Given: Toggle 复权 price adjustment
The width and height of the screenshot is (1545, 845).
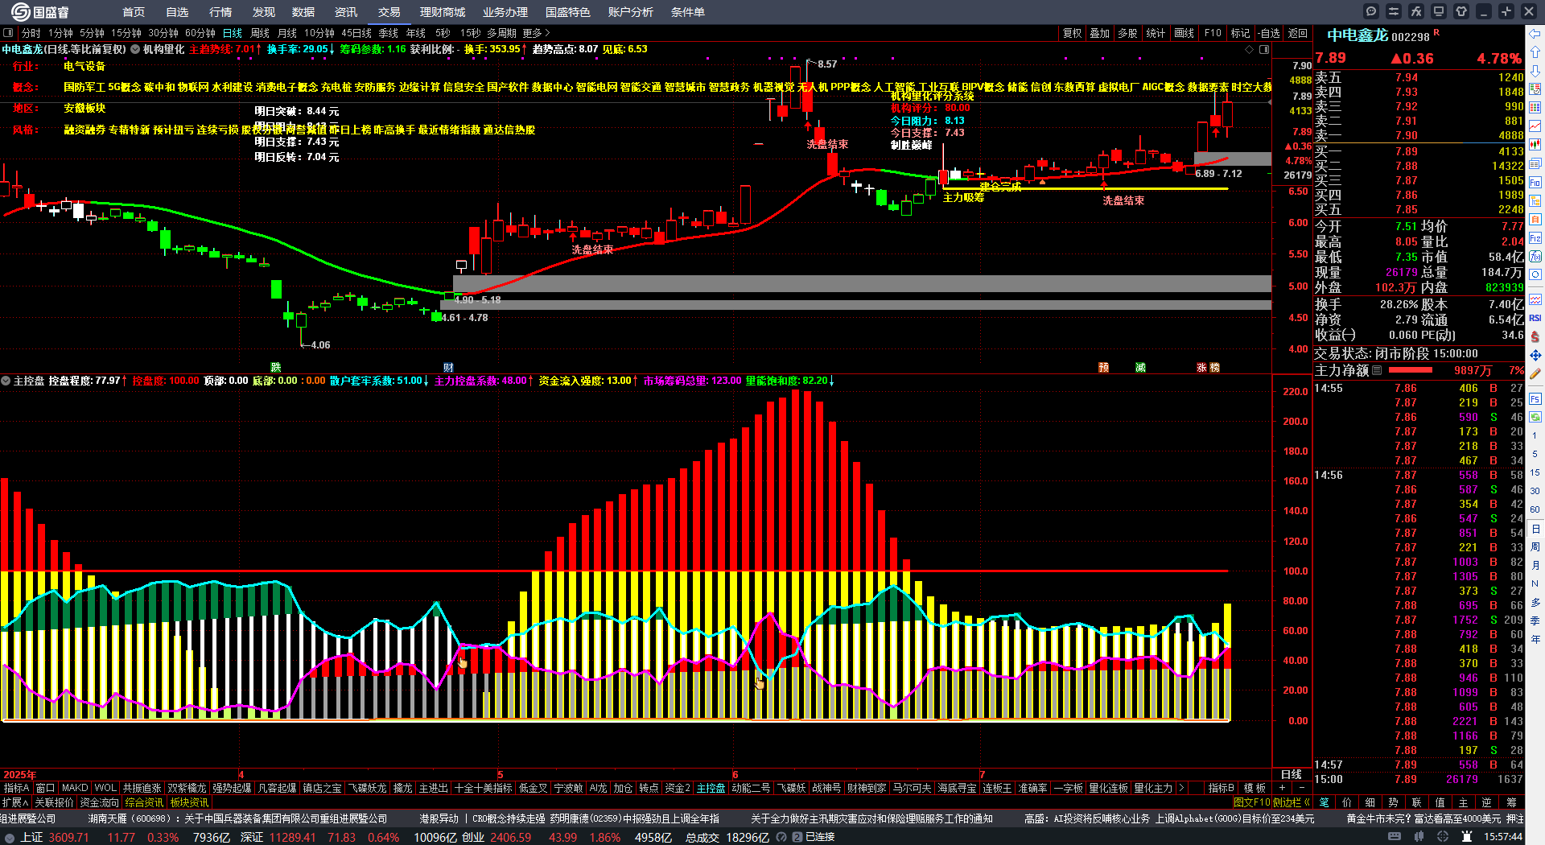Looking at the screenshot, I should pos(1073,33).
